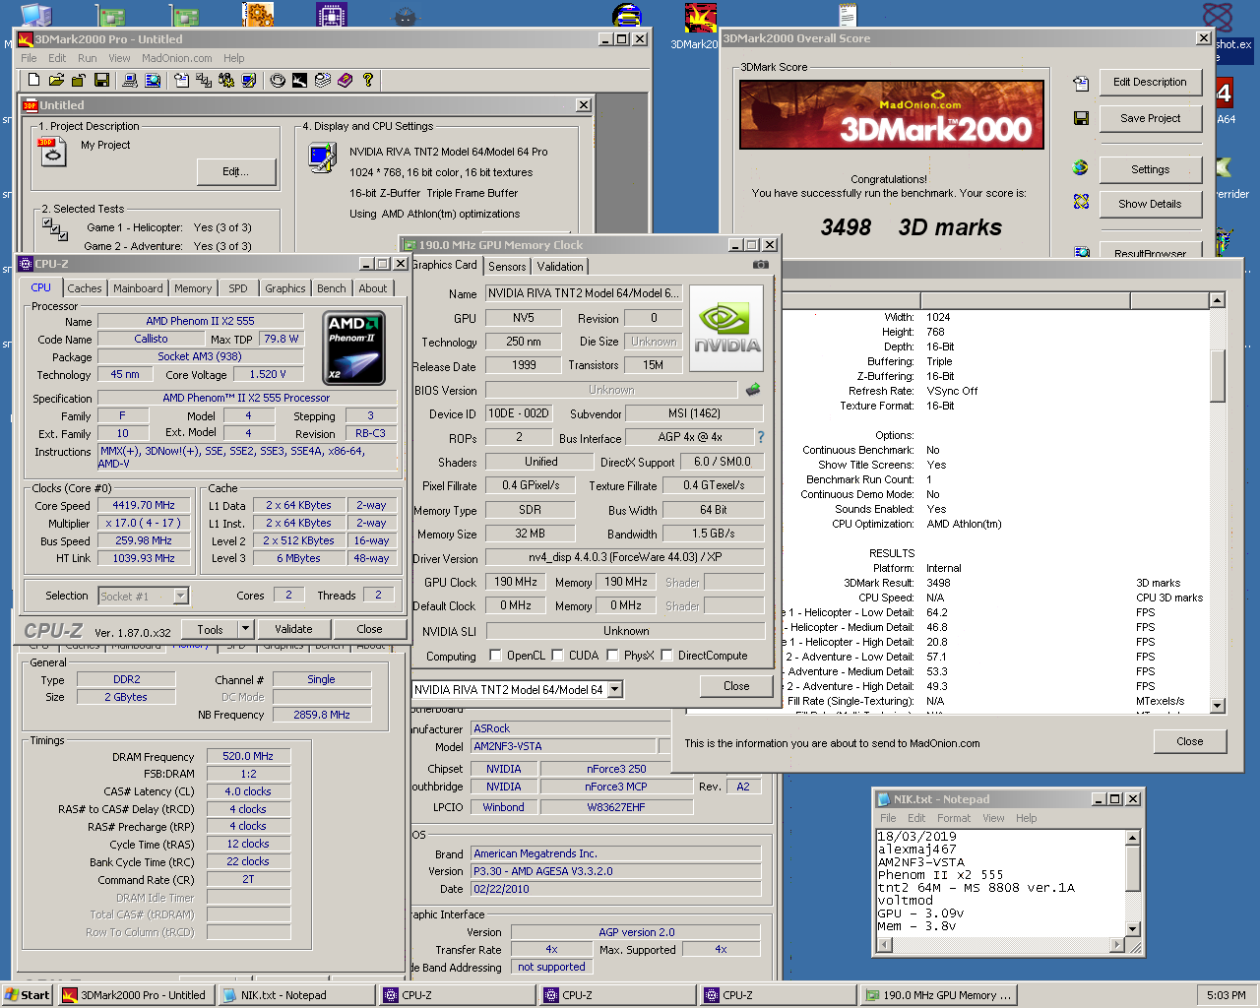Image resolution: width=1260 pixels, height=1008 pixels.
Task: Toggle the CUDA checkbox in GPU-Z
Action: (x=558, y=655)
